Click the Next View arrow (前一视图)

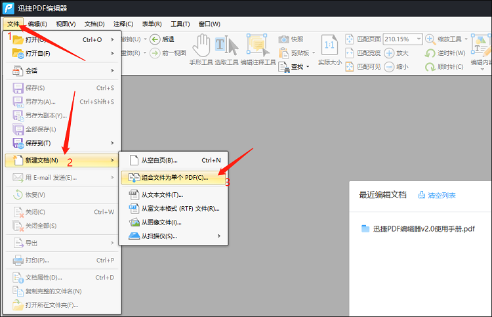(155, 53)
